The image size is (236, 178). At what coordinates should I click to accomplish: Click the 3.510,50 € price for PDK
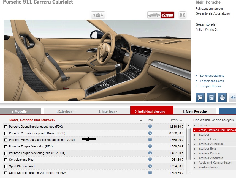click(176, 127)
